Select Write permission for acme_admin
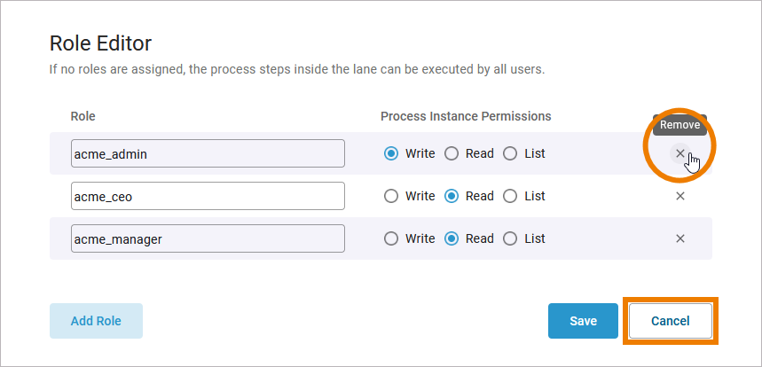The height and width of the screenshot is (367, 762). pos(391,153)
